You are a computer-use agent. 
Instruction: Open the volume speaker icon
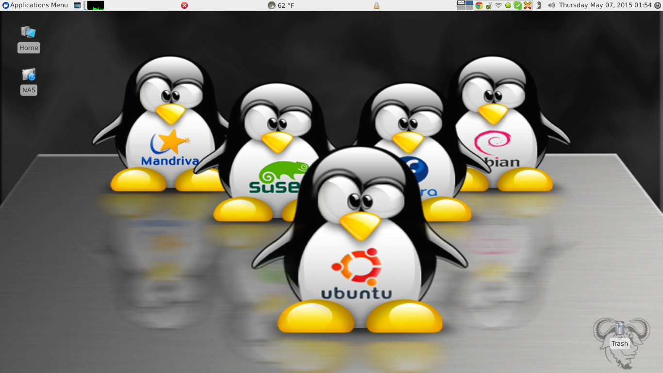coord(551,5)
